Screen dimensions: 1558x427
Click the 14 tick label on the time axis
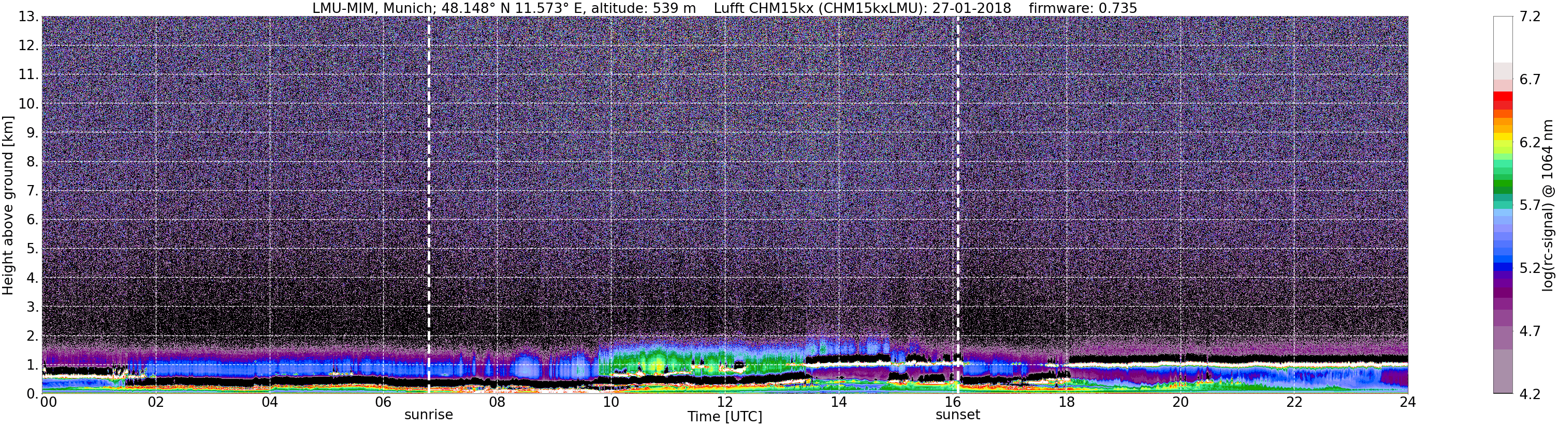click(x=839, y=402)
